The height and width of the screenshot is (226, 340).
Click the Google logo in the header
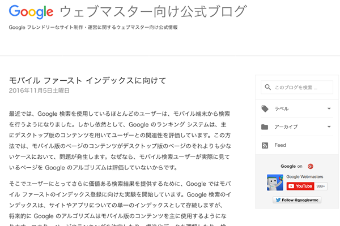click(x=31, y=12)
